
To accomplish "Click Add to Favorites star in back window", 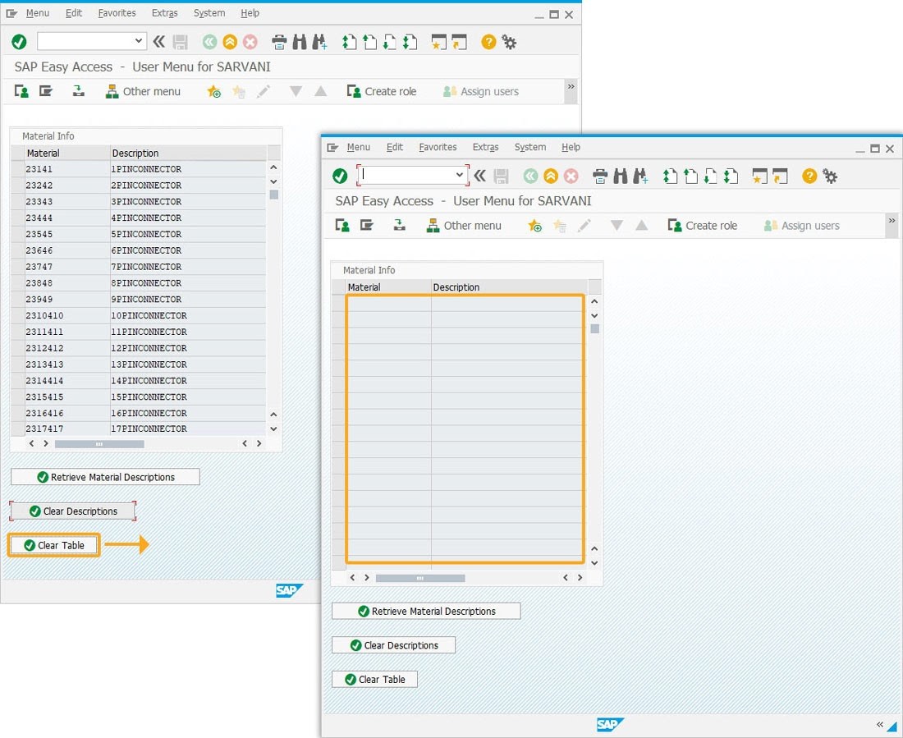I will 213,92.
